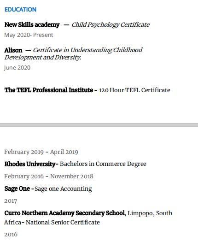The height and width of the screenshot is (247, 198).
Task: Click the EDUCATION section heading
Action: 20,10
